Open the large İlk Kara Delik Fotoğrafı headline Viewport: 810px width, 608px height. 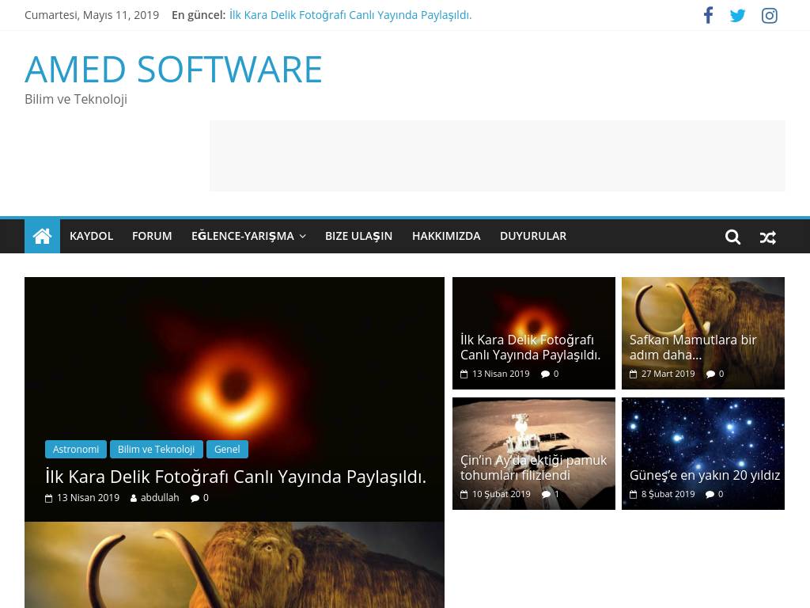236,477
